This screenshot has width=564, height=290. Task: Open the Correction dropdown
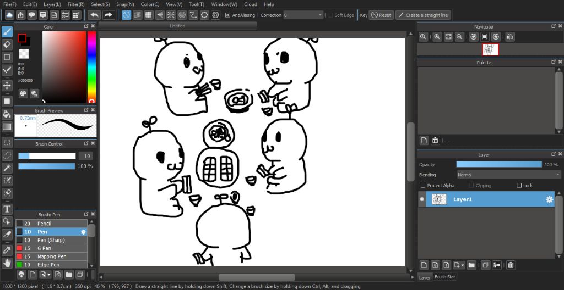point(303,15)
